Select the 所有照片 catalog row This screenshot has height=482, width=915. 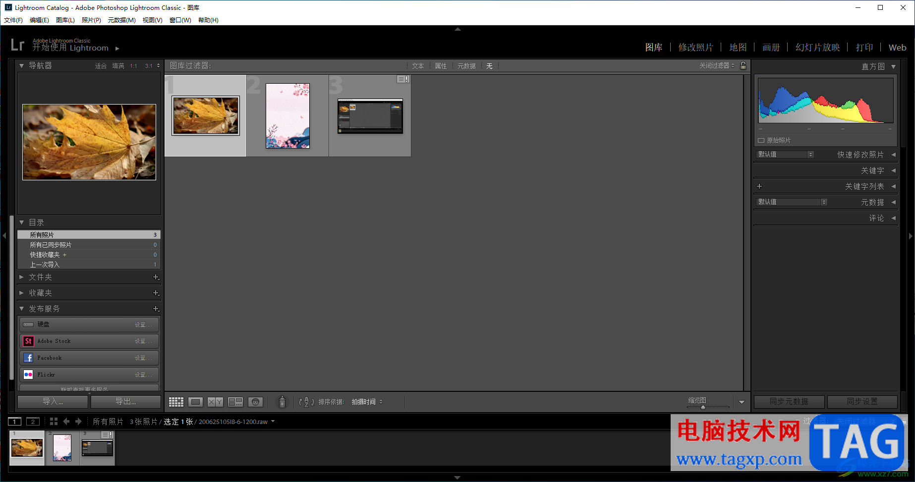pos(89,235)
